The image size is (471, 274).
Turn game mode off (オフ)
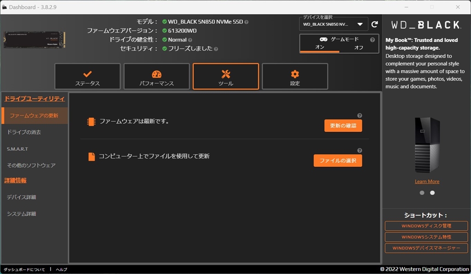point(359,47)
